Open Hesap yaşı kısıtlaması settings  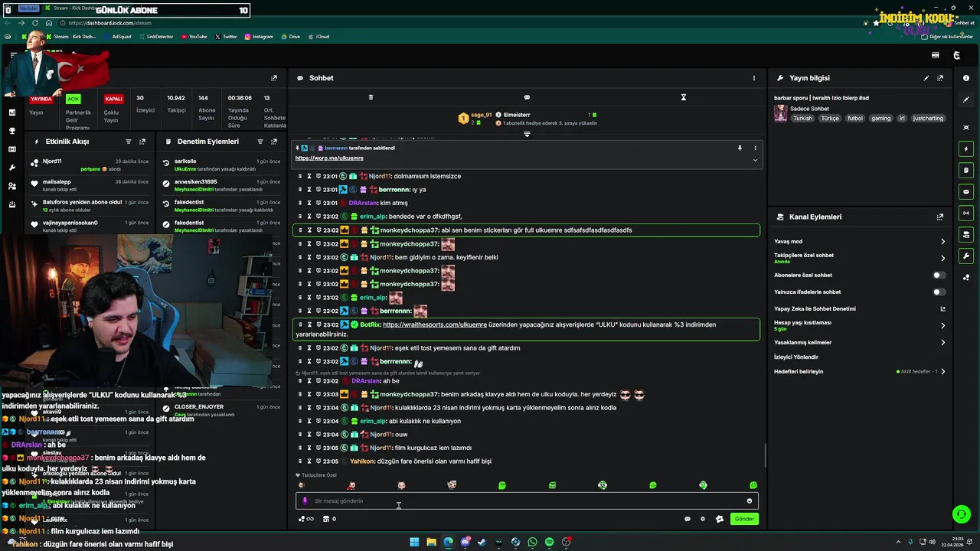point(860,325)
